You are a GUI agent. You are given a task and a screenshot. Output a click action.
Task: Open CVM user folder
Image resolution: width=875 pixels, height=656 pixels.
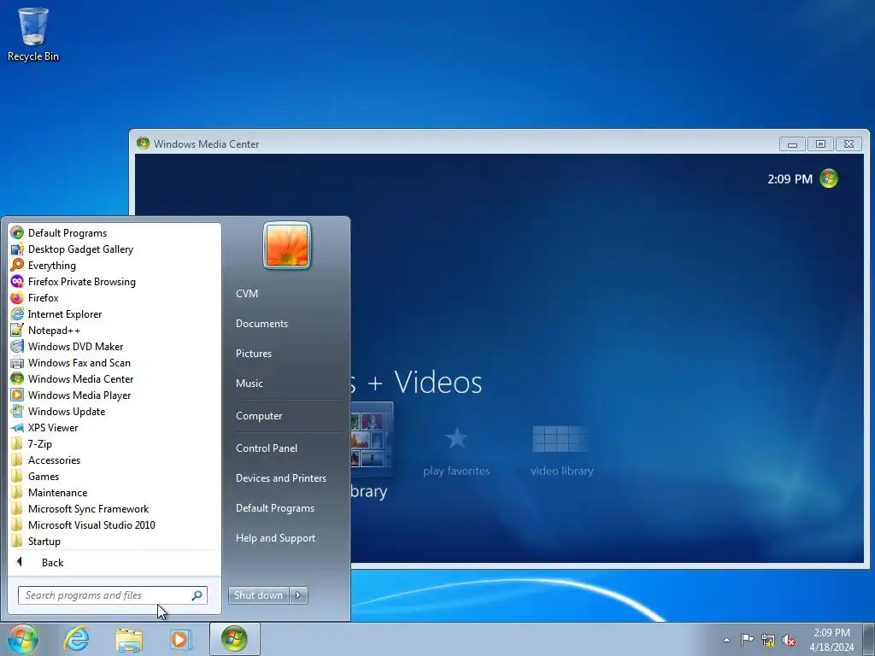[247, 294]
